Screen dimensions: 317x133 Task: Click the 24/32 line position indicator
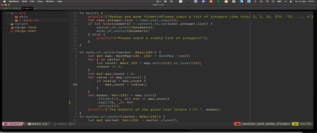(x=306, y=124)
